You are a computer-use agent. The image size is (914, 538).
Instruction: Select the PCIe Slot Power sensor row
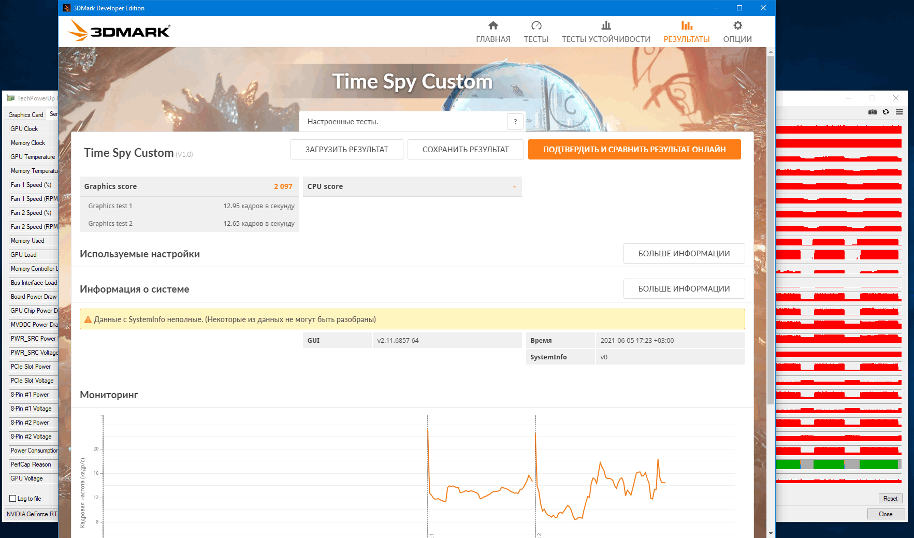pyautogui.click(x=33, y=367)
